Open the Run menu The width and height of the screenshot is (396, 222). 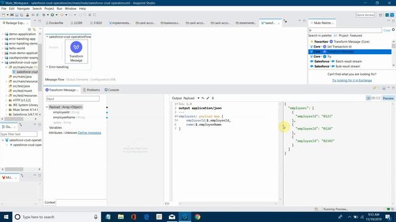(59, 9)
